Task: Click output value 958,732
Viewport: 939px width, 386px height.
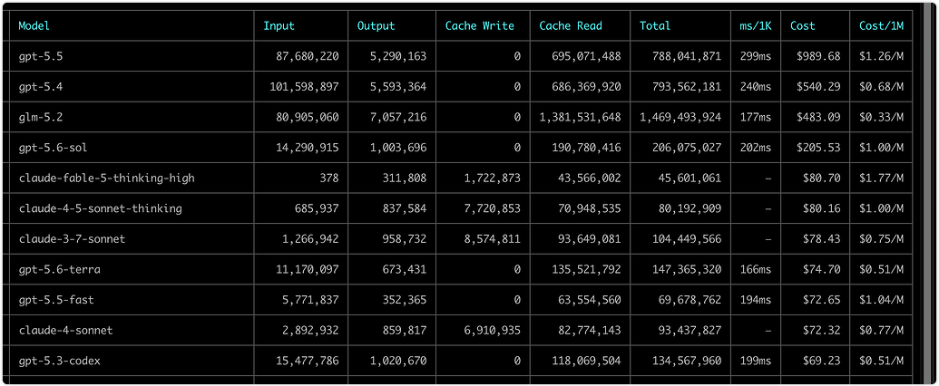Action: (x=405, y=239)
